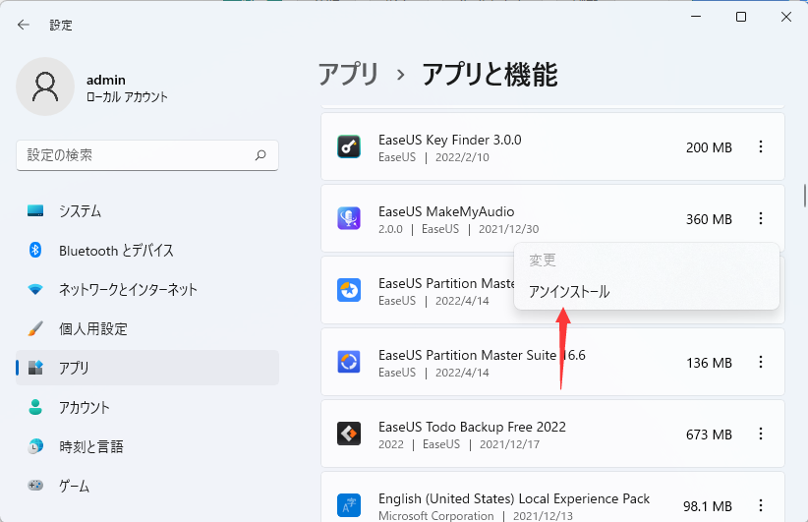Click the network Wi-Fi icon

35,290
